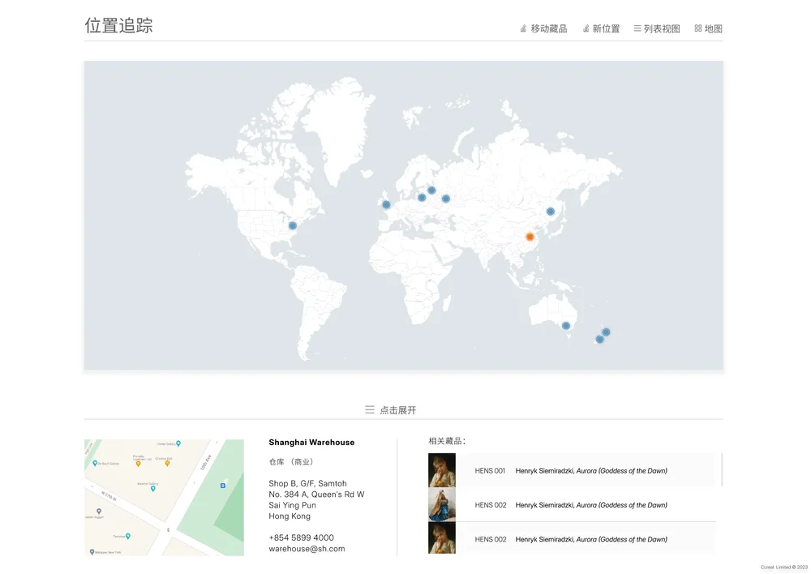
Task: Switch to 地图 view
Action: coord(709,28)
